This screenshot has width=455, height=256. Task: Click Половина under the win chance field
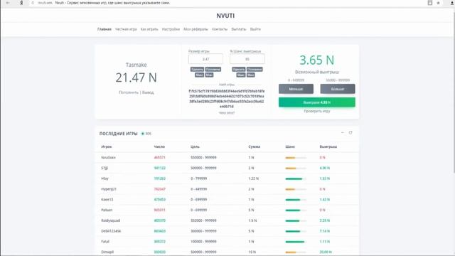click(x=255, y=70)
